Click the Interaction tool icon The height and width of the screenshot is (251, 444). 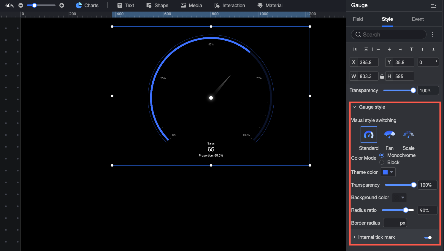[x=217, y=5]
